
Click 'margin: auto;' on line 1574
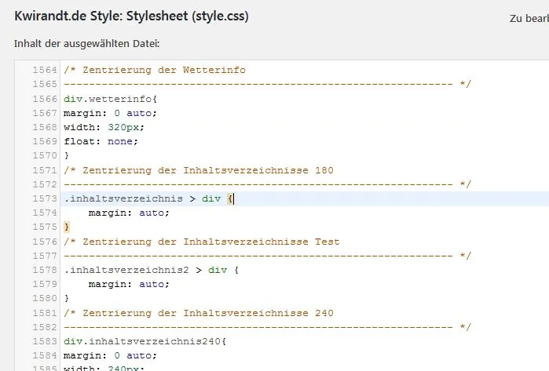coord(129,213)
